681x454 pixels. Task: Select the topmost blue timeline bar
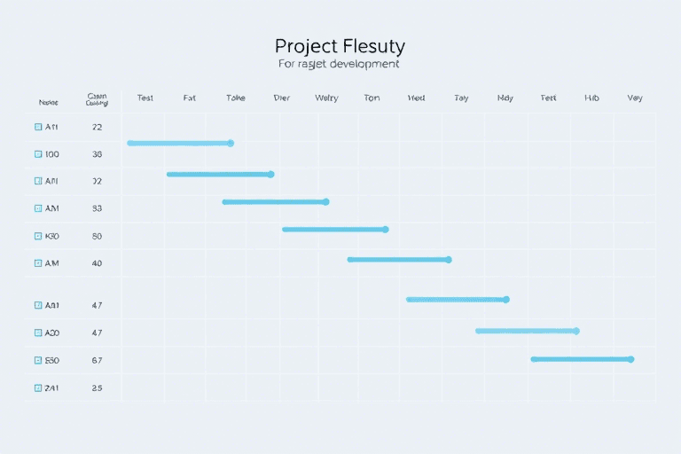pos(179,143)
